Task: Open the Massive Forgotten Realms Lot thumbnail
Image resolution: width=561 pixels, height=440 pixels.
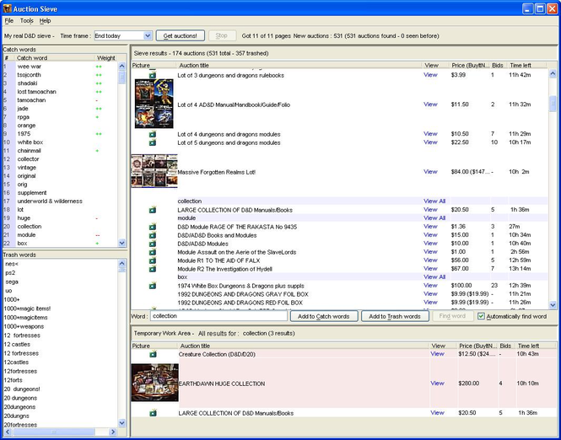Action: (x=154, y=171)
